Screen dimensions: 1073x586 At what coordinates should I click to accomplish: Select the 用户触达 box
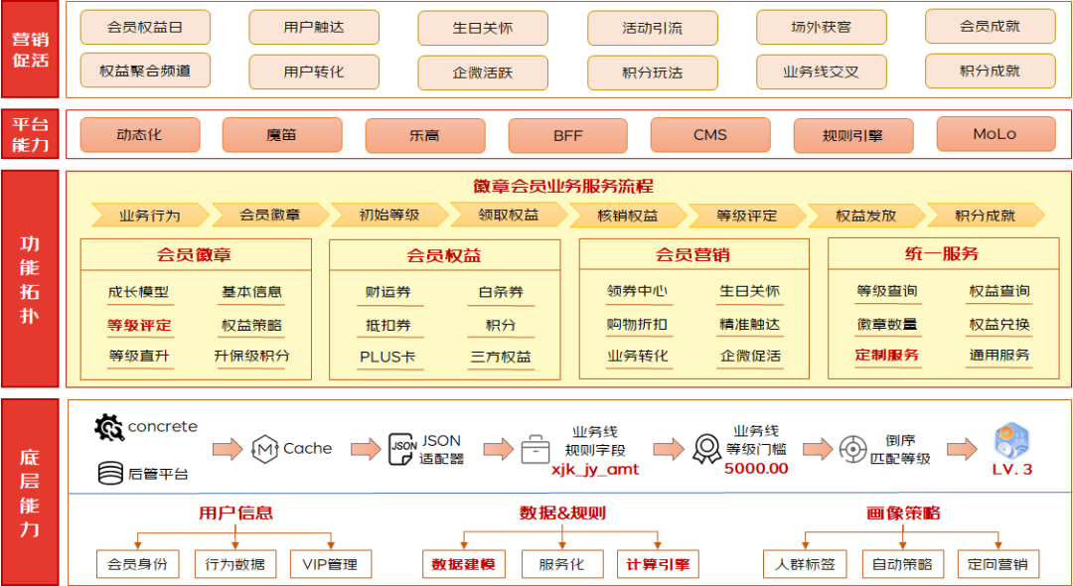pos(313,28)
